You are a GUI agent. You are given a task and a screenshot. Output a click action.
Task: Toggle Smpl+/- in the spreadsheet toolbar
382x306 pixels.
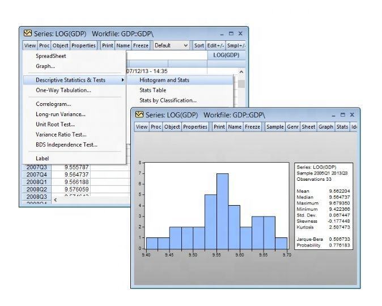[236, 45]
